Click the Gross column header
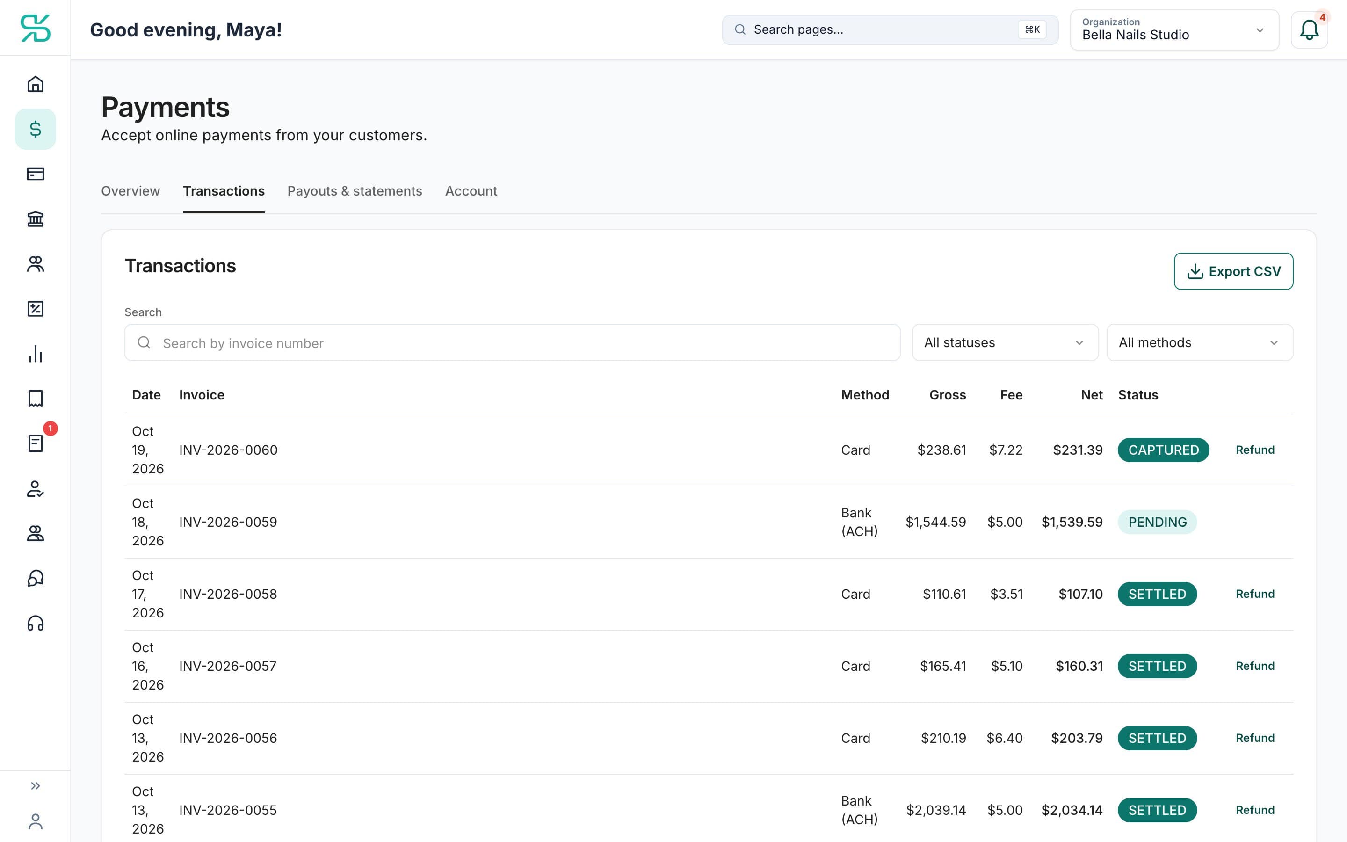Viewport: 1347px width, 842px height. click(x=948, y=395)
